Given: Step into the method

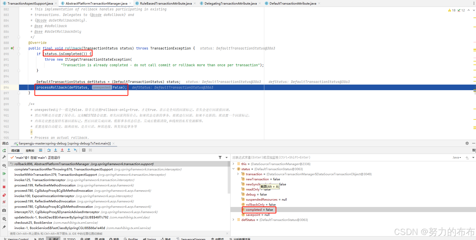Looking at the screenshot, I should [x=56, y=150].
